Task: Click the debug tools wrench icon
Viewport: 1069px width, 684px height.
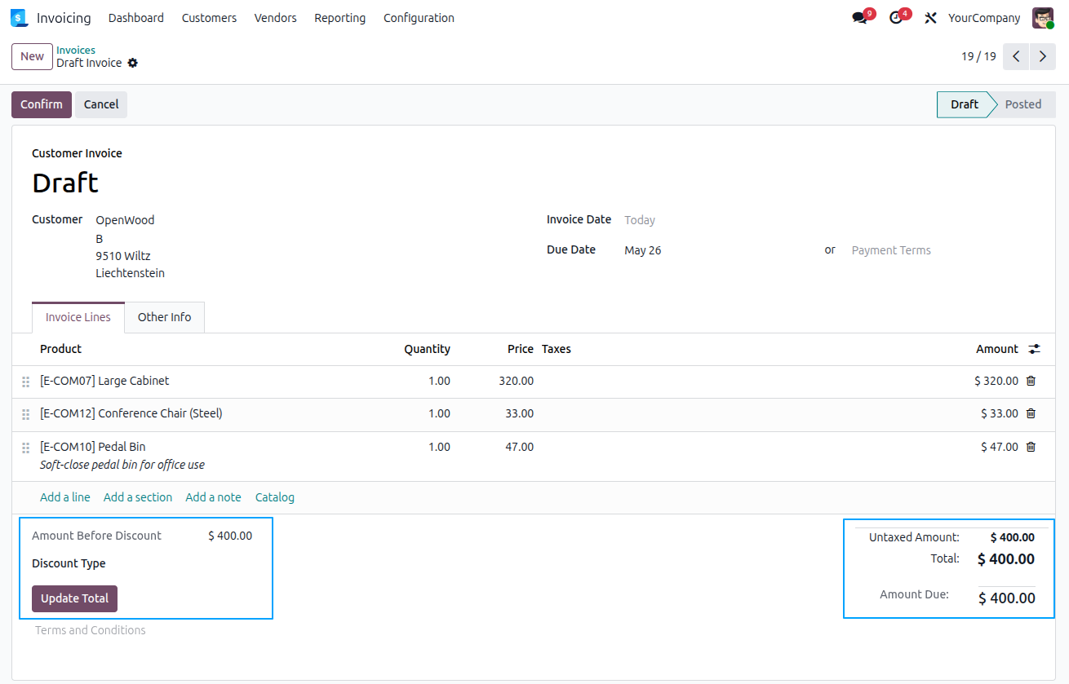Action: click(930, 18)
